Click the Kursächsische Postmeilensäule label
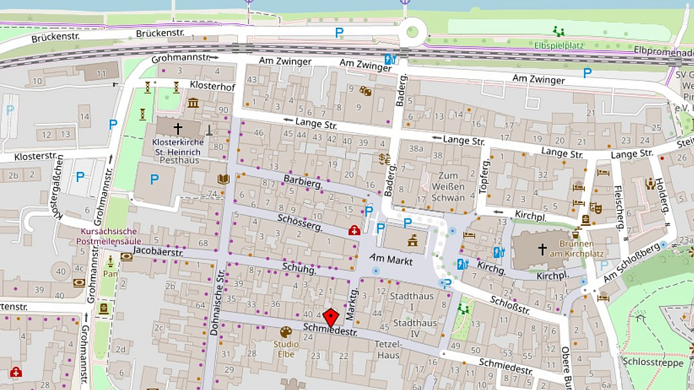The width and height of the screenshot is (694, 390). 109,236
